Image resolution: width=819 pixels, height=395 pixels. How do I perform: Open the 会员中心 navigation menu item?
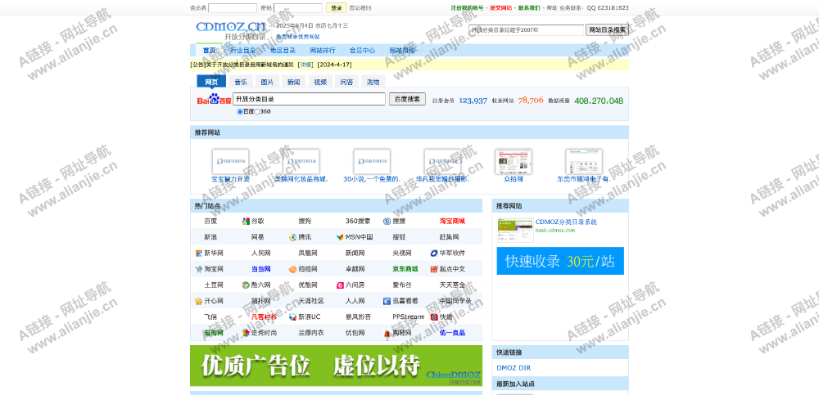coord(362,51)
